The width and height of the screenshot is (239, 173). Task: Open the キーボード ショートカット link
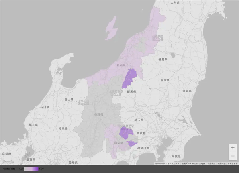[x=167, y=163]
